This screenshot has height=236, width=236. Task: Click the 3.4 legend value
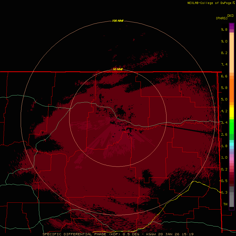tap(224, 123)
